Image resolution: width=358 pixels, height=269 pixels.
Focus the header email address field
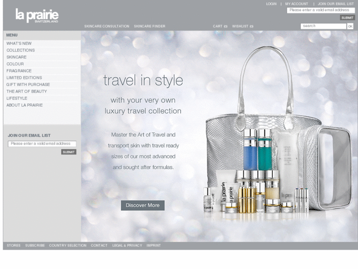[321, 10]
